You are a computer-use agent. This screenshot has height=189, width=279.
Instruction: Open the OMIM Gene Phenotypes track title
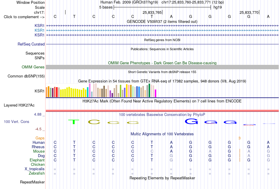pyautogui.click(x=162, y=63)
